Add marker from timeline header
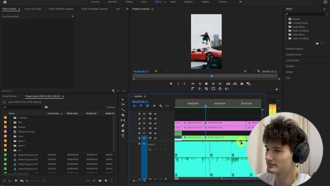 pos(154,105)
